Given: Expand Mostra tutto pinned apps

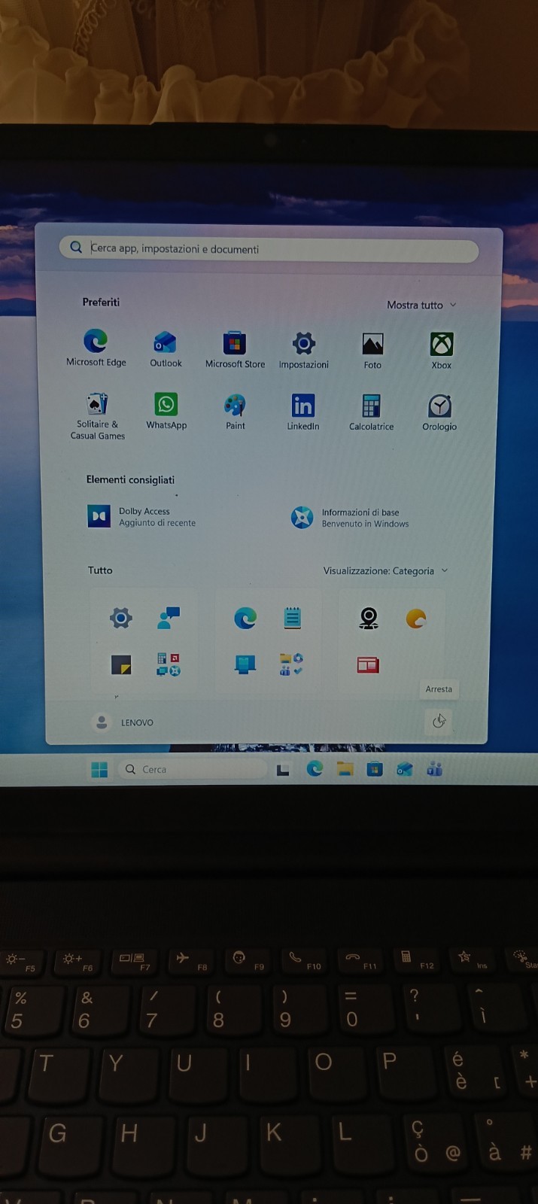Looking at the screenshot, I should click(x=421, y=305).
